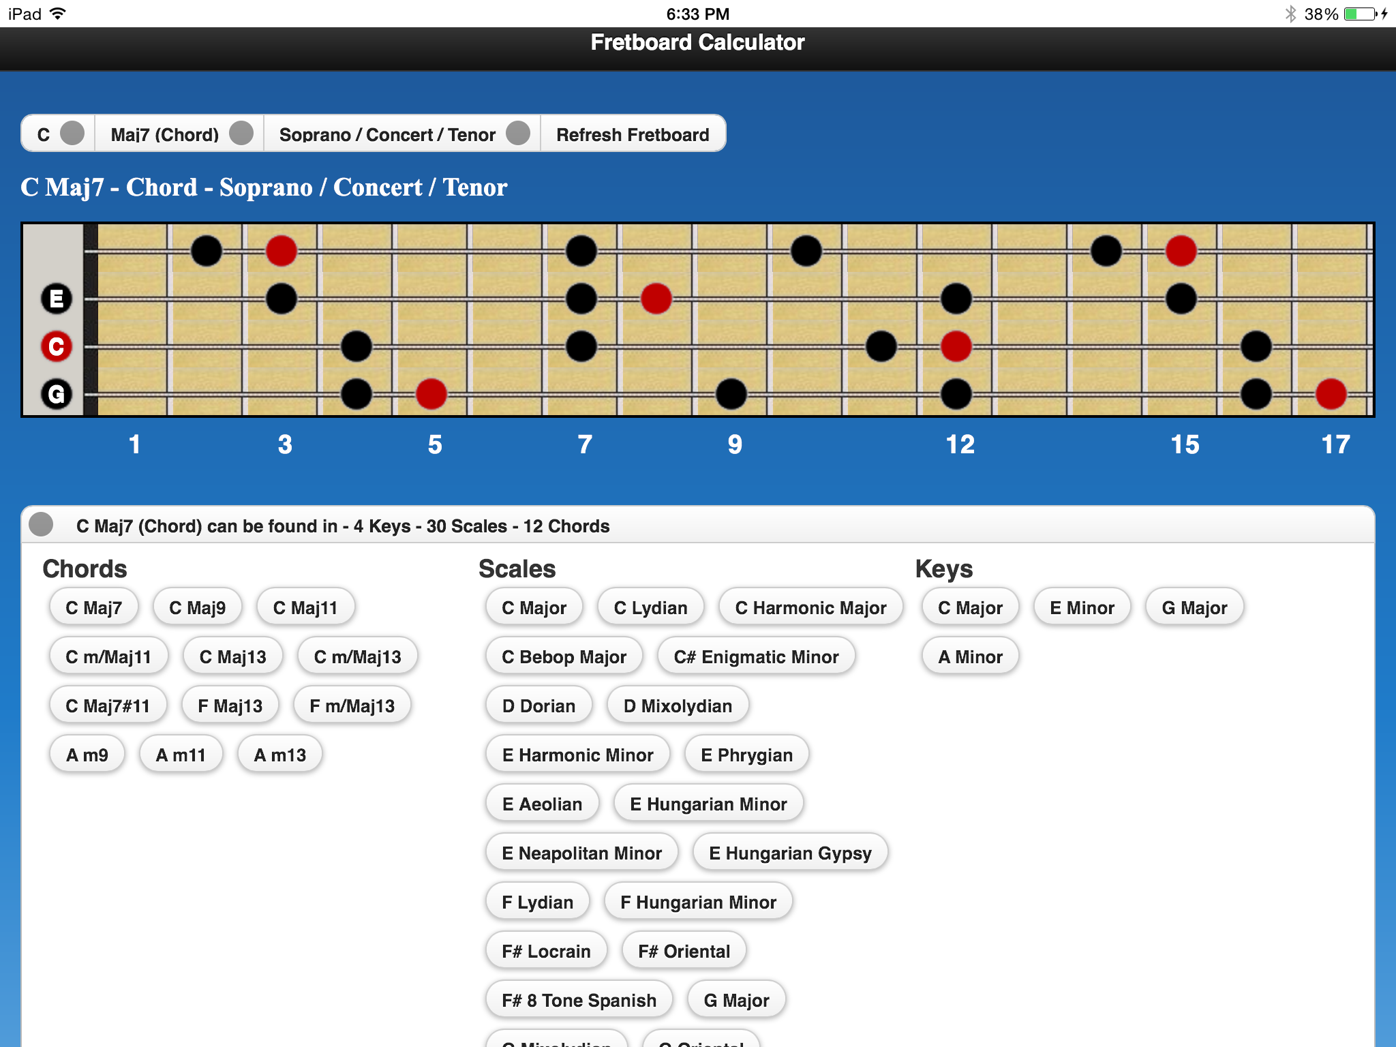Viewport: 1396px width, 1047px height.
Task: Open the C root note selector
Action: pyautogui.click(x=59, y=134)
